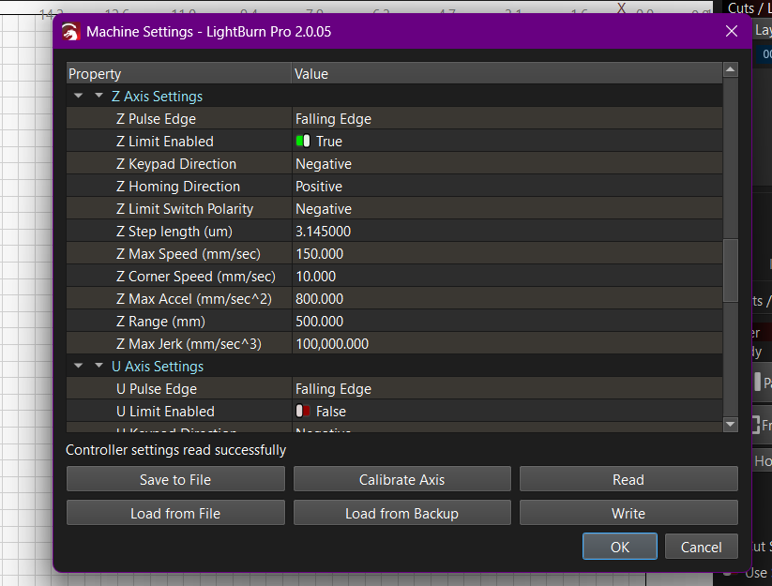772x586 pixels.
Task: Click the Load from File button
Action: click(175, 513)
